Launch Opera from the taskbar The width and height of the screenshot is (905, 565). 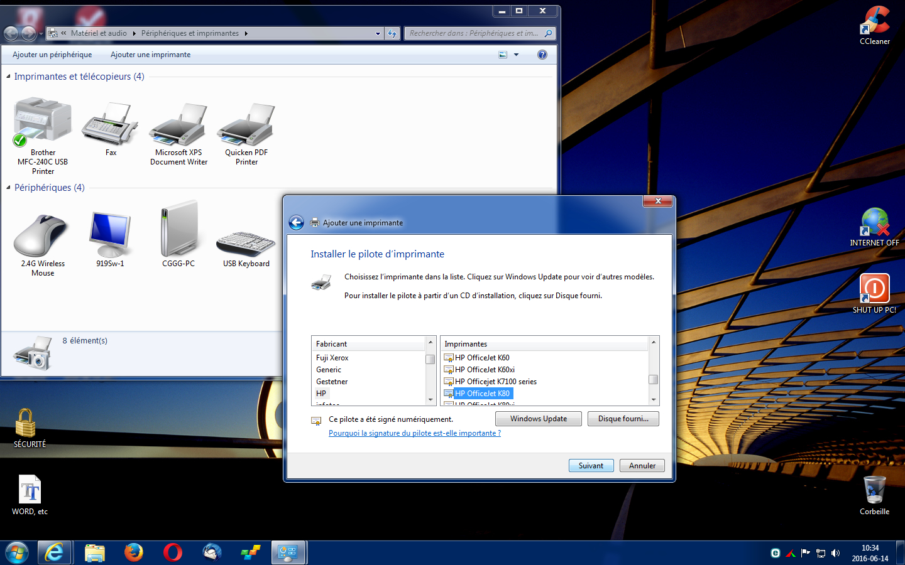pyautogui.click(x=172, y=552)
